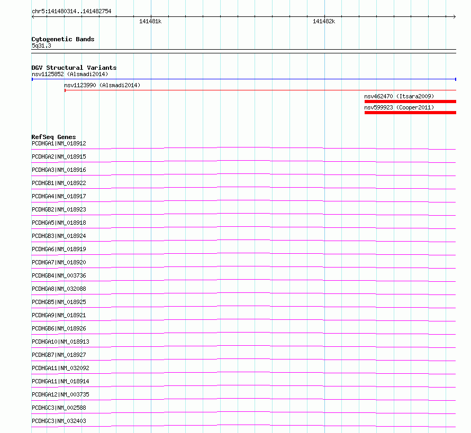Select gene PCDHGA11|NM_018914
Viewport: 471px width, 433px height.
pyautogui.click(x=60, y=381)
